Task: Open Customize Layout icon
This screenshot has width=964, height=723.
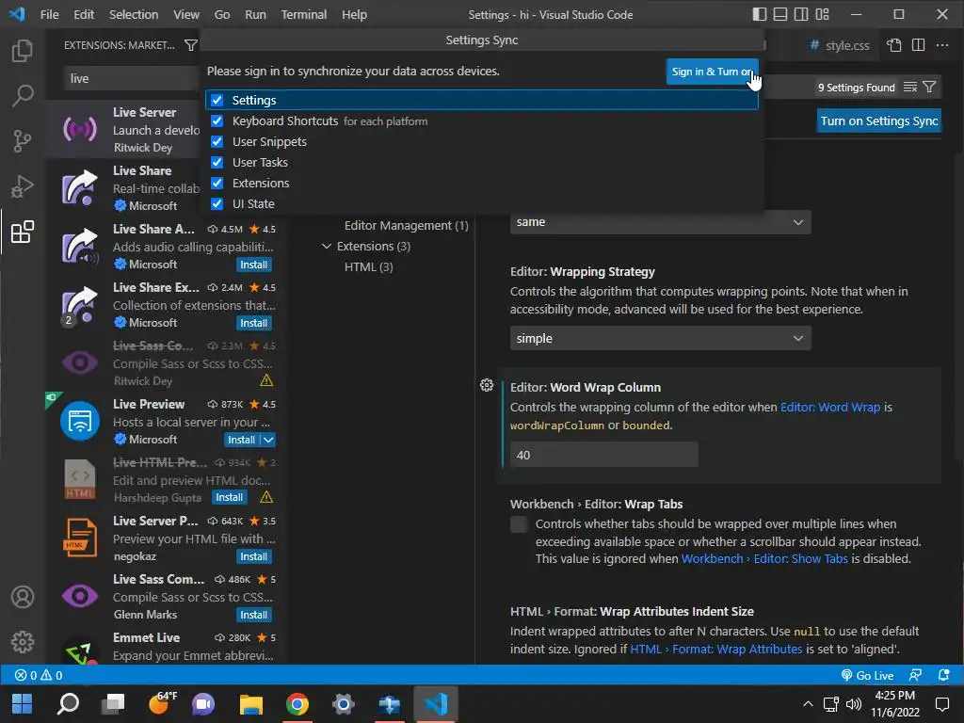Action: pyautogui.click(x=822, y=14)
